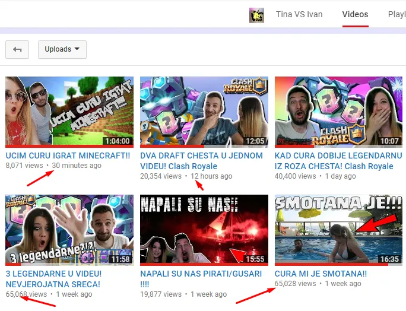
Task: Open the NAPALI SU NAS pirate thumbnail
Action: tap(204, 230)
